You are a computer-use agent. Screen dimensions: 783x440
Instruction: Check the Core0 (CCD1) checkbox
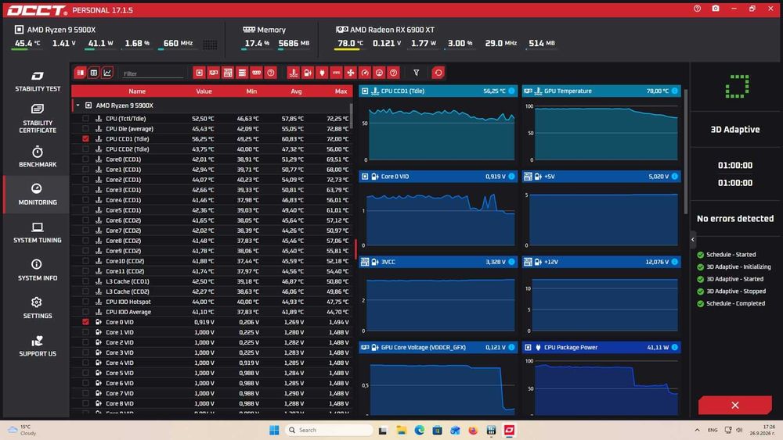(x=85, y=159)
